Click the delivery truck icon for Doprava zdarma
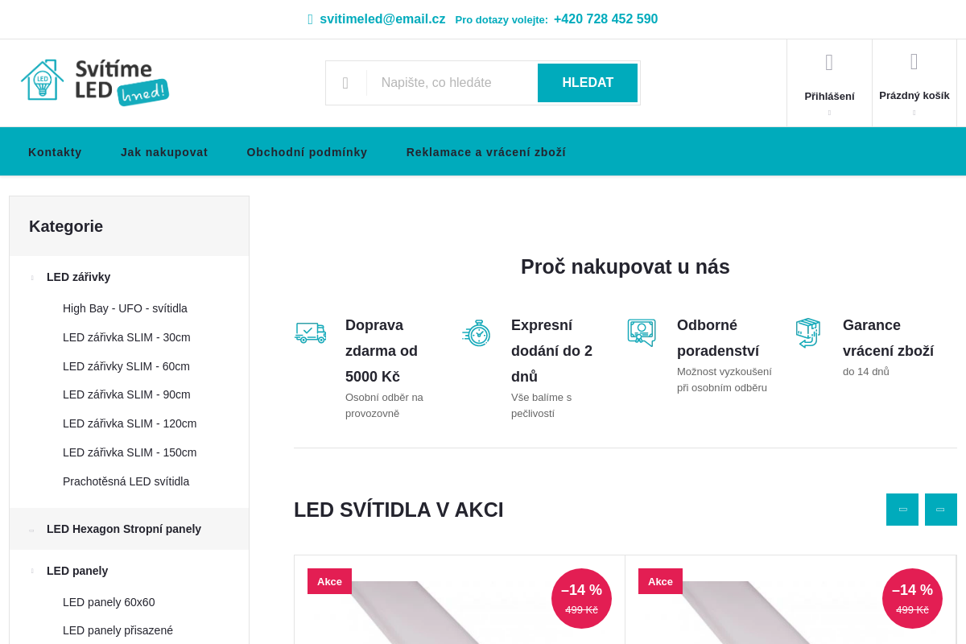This screenshot has height=644, width=966. click(310, 332)
